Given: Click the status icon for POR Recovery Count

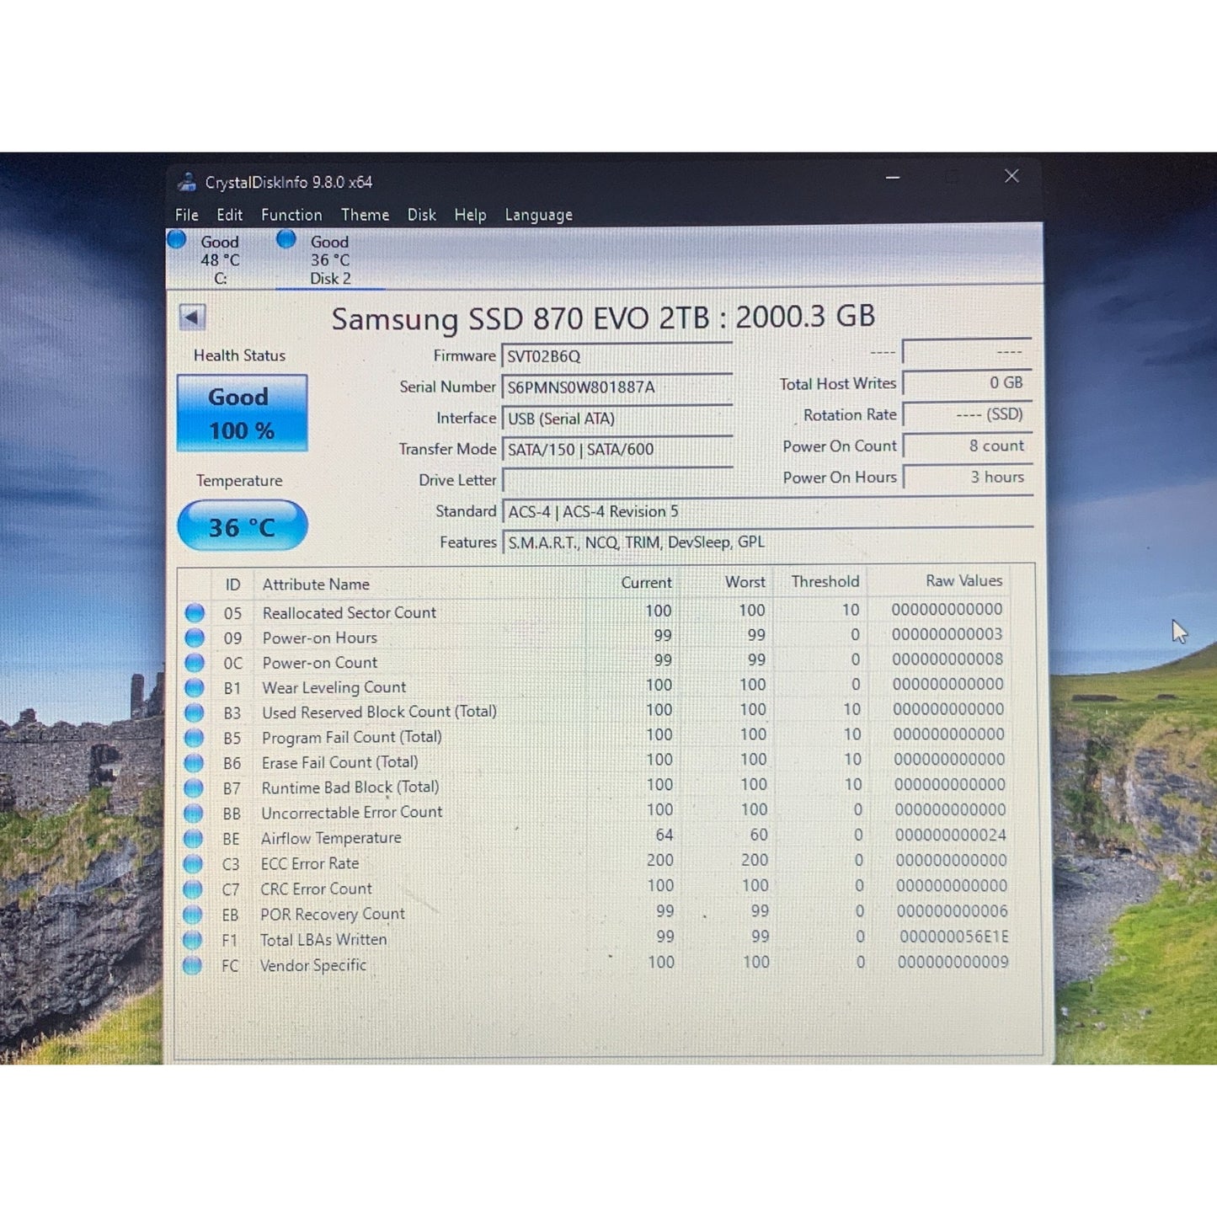Looking at the screenshot, I should tap(193, 915).
